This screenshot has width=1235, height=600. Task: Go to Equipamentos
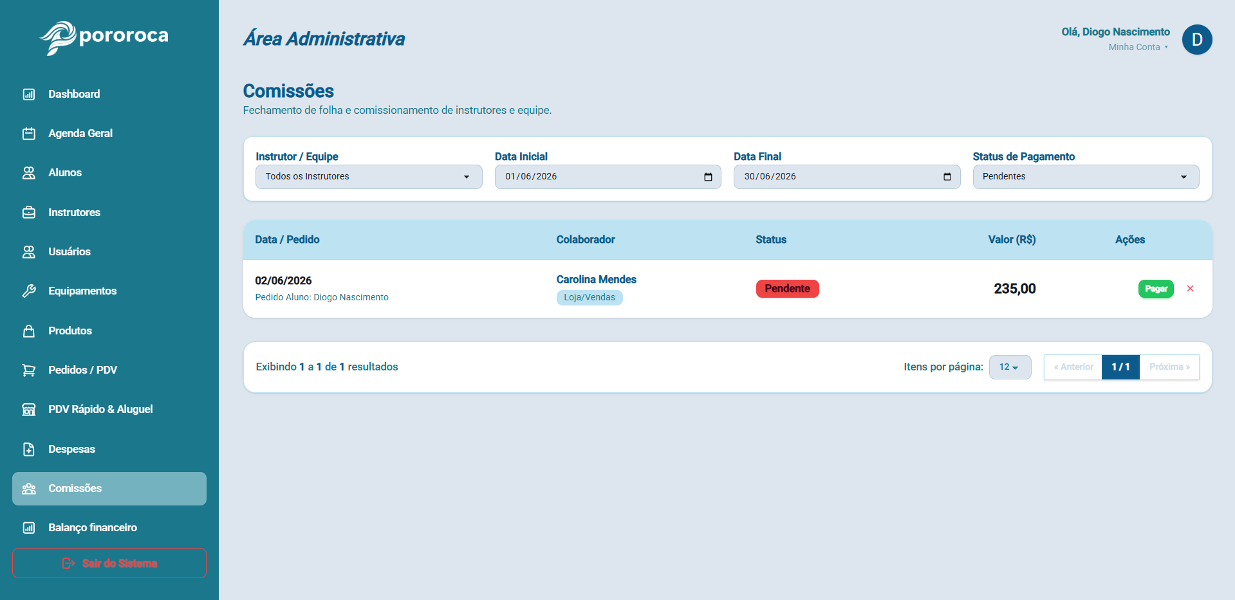109,291
